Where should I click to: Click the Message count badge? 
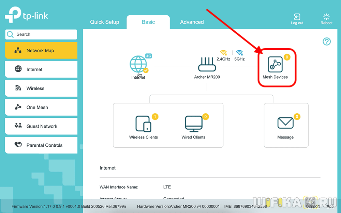(297, 117)
